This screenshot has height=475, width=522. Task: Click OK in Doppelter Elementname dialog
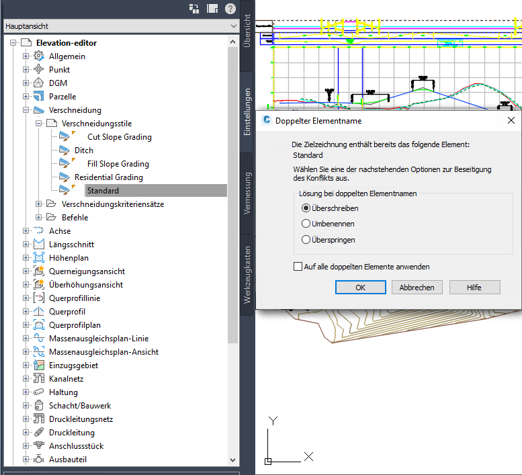[x=361, y=288]
